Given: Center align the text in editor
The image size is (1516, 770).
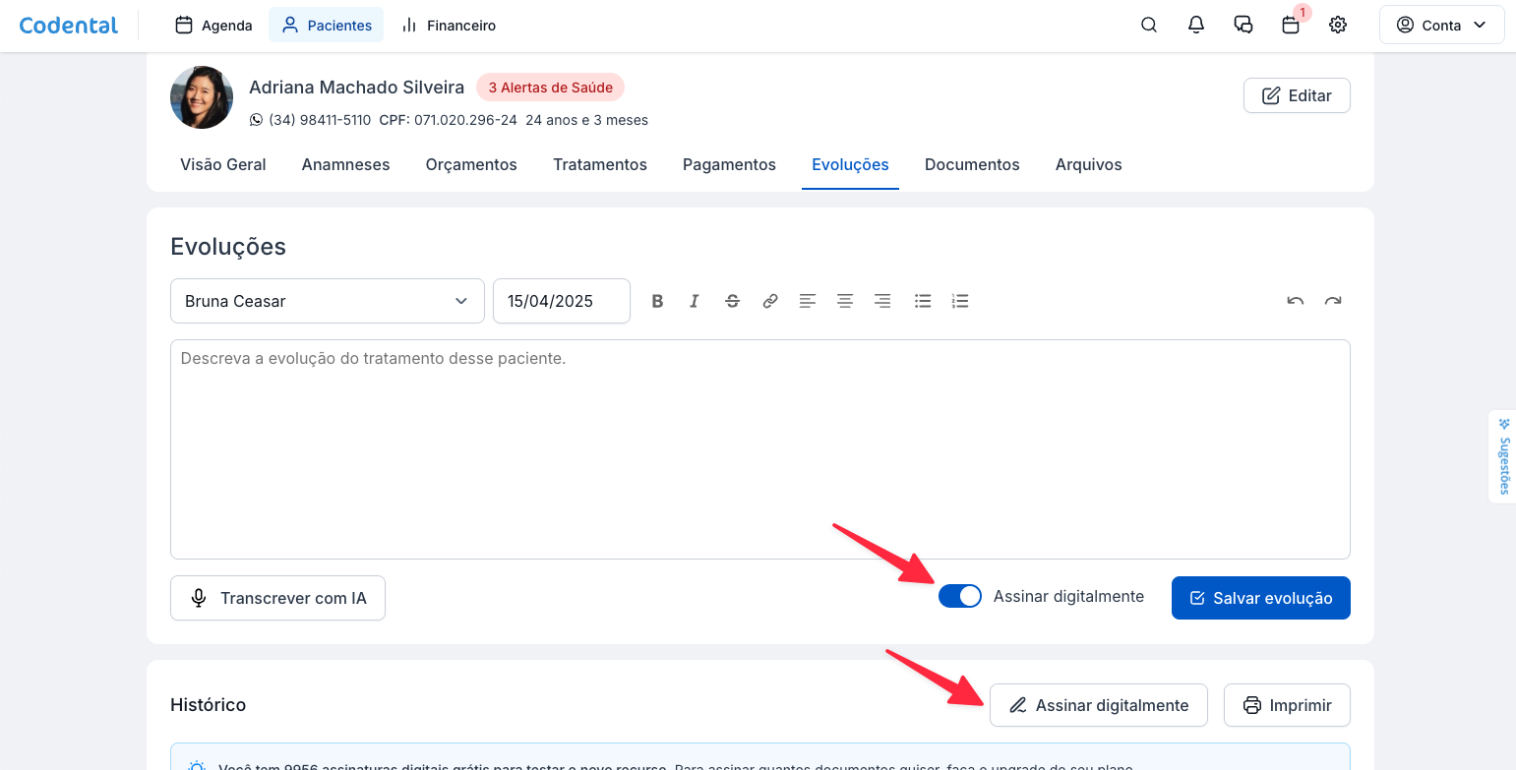Looking at the screenshot, I should pyautogui.click(x=845, y=301).
